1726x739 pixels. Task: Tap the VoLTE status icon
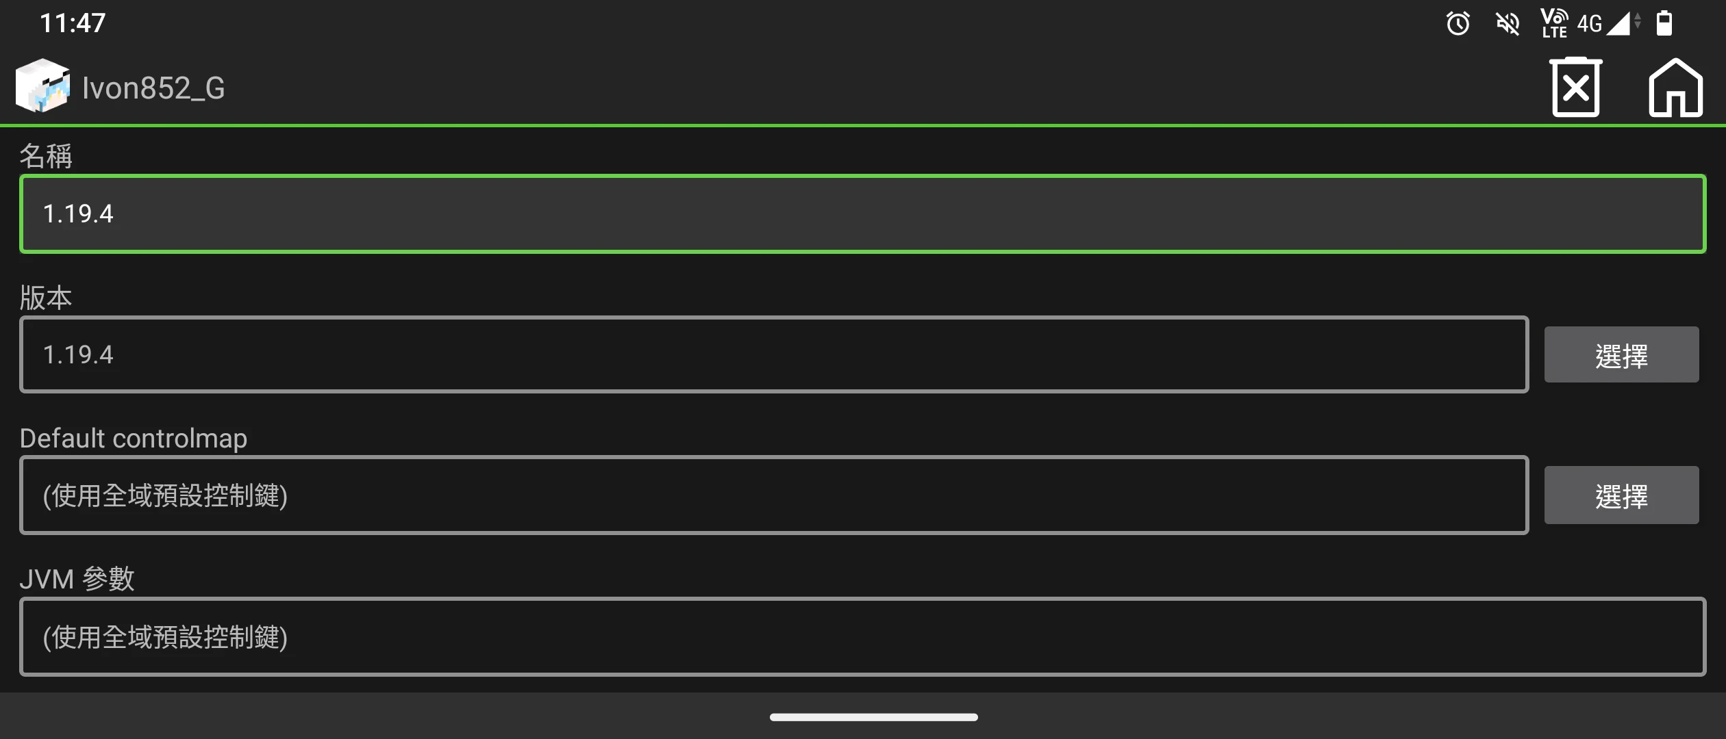click(x=1554, y=23)
